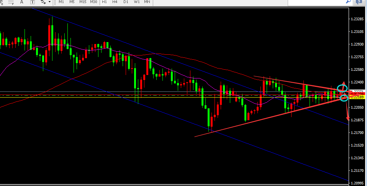Click the 1.21345 price scale label
This screenshot has width=367, height=186.
tap(357, 158)
